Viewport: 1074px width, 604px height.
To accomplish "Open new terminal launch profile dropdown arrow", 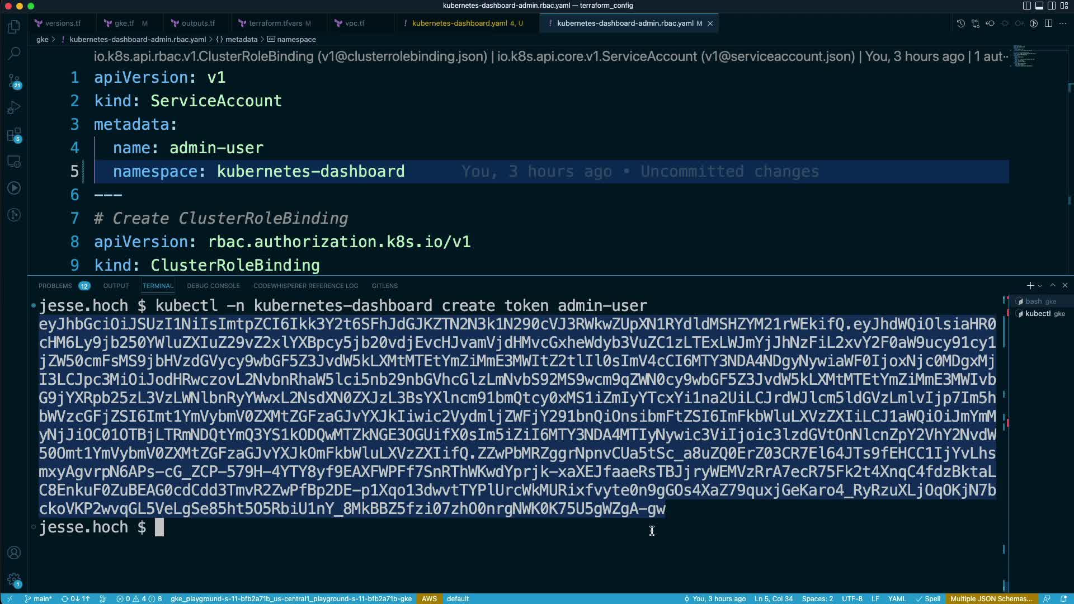I will 1040,286.
